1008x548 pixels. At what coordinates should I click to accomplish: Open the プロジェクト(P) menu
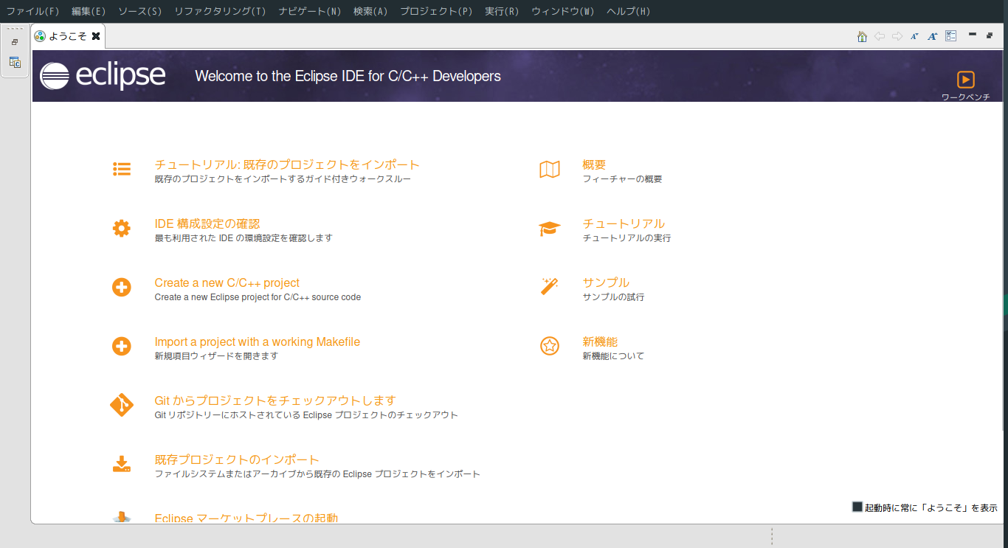click(x=436, y=11)
